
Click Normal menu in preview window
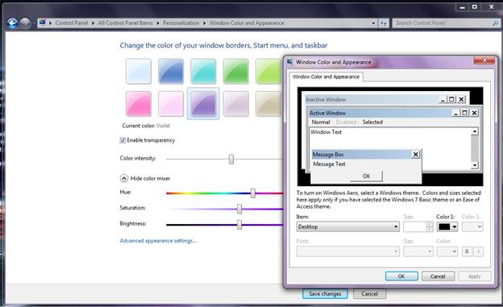(321, 122)
